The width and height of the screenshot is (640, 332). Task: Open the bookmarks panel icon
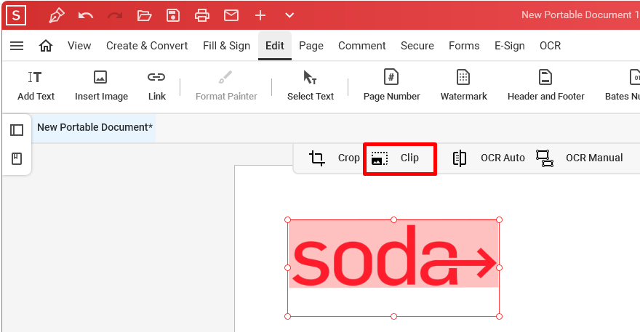click(x=17, y=158)
